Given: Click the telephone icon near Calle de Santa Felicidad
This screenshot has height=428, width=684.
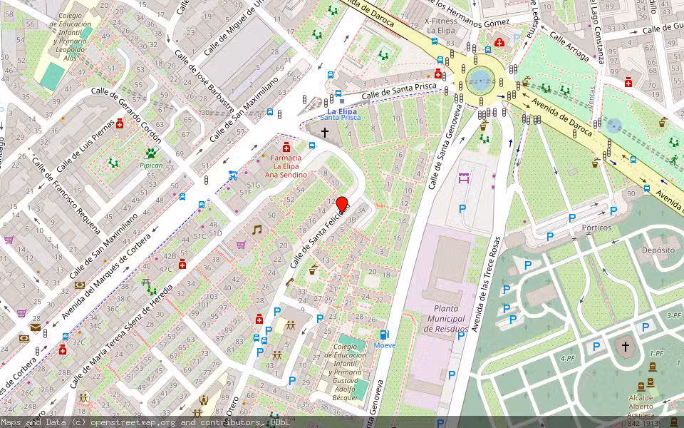Looking at the screenshot, I should (290, 282).
